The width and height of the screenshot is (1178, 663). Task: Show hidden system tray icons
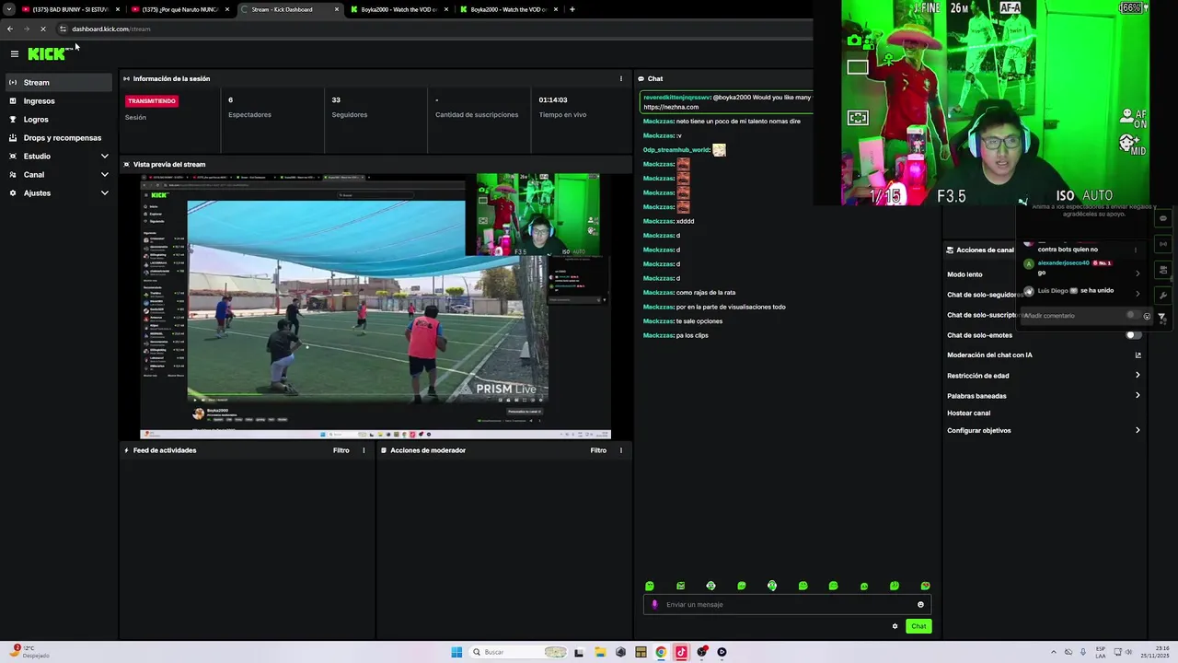coord(1054,652)
